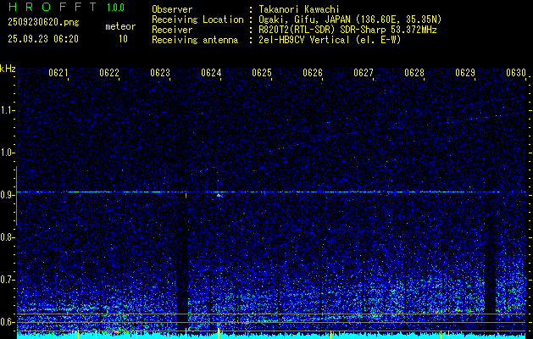Click the bright meteor echo near 0624

pyautogui.click(x=219, y=195)
